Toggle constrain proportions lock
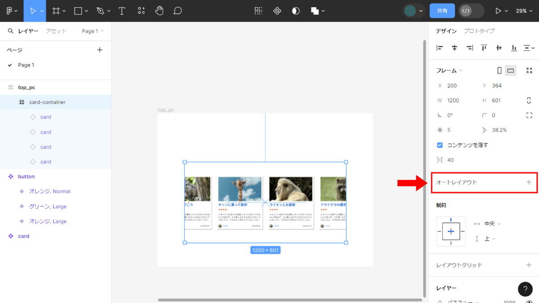This screenshot has width=539, height=303. click(x=529, y=101)
